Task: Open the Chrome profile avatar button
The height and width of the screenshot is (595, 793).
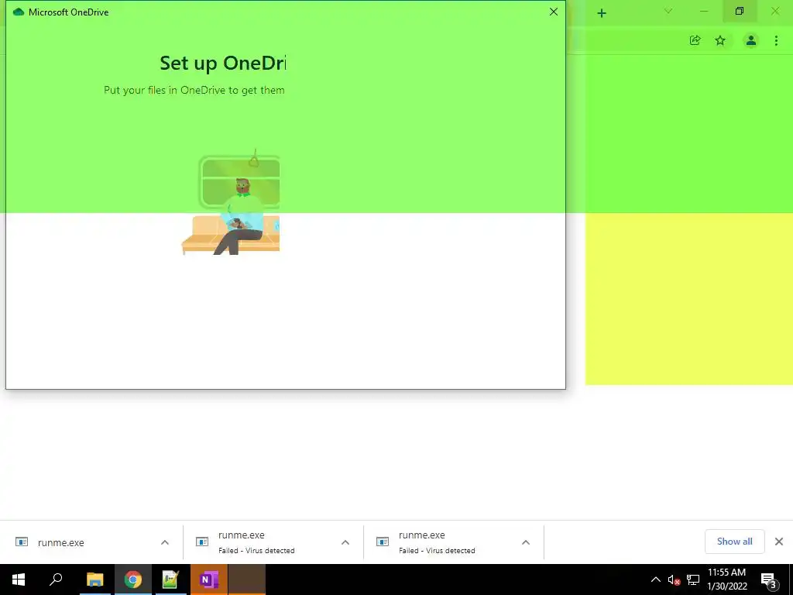Action: tap(751, 40)
